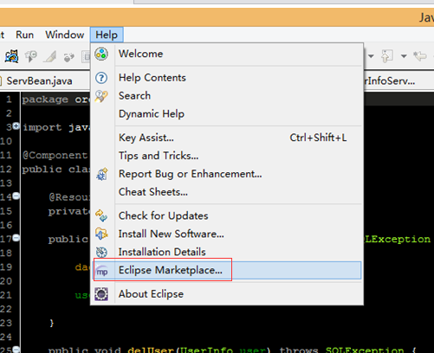Click the Installation Details icon
This screenshot has height=353, width=434.
point(101,253)
